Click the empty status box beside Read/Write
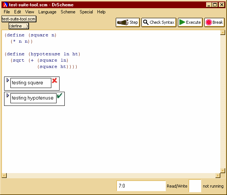 pyautogui.click(x=195, y=186)
